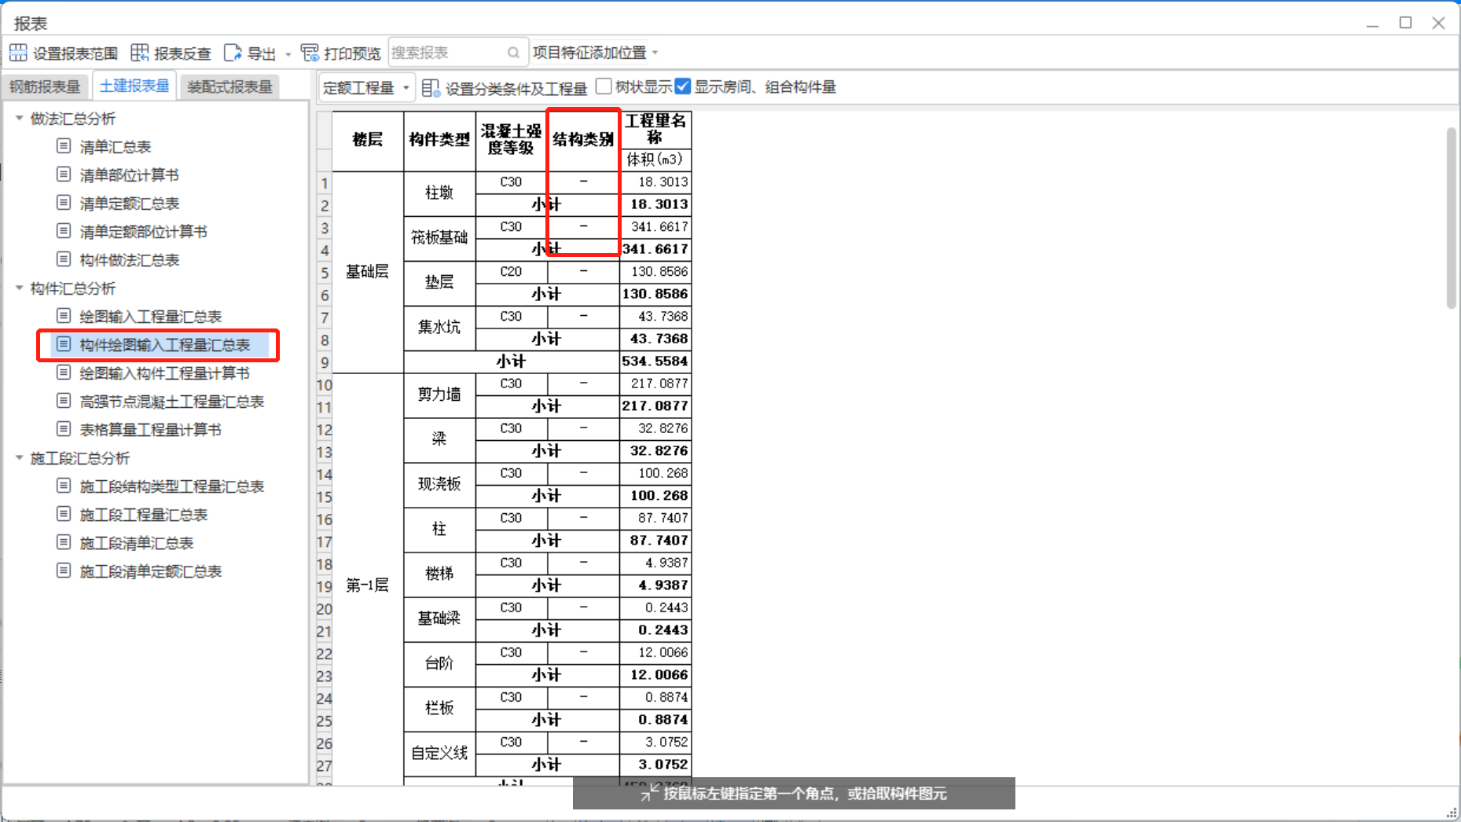Screen dimensions: 1461x822
Task: Click the 534.5584 subtotal value
Action: [655, 361]
